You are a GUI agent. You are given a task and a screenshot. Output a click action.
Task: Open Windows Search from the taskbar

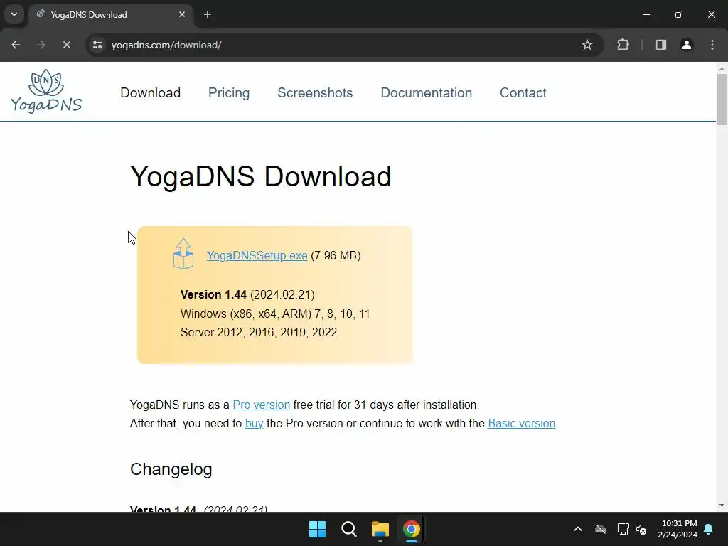(348, 529)
